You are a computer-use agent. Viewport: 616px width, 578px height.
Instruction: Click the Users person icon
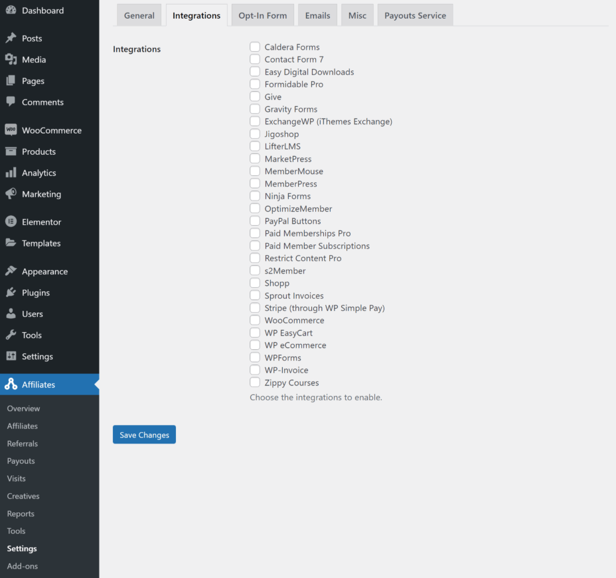11,313
